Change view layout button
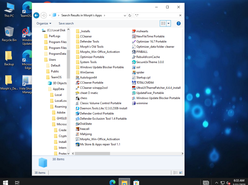 (x=163, y=24)
